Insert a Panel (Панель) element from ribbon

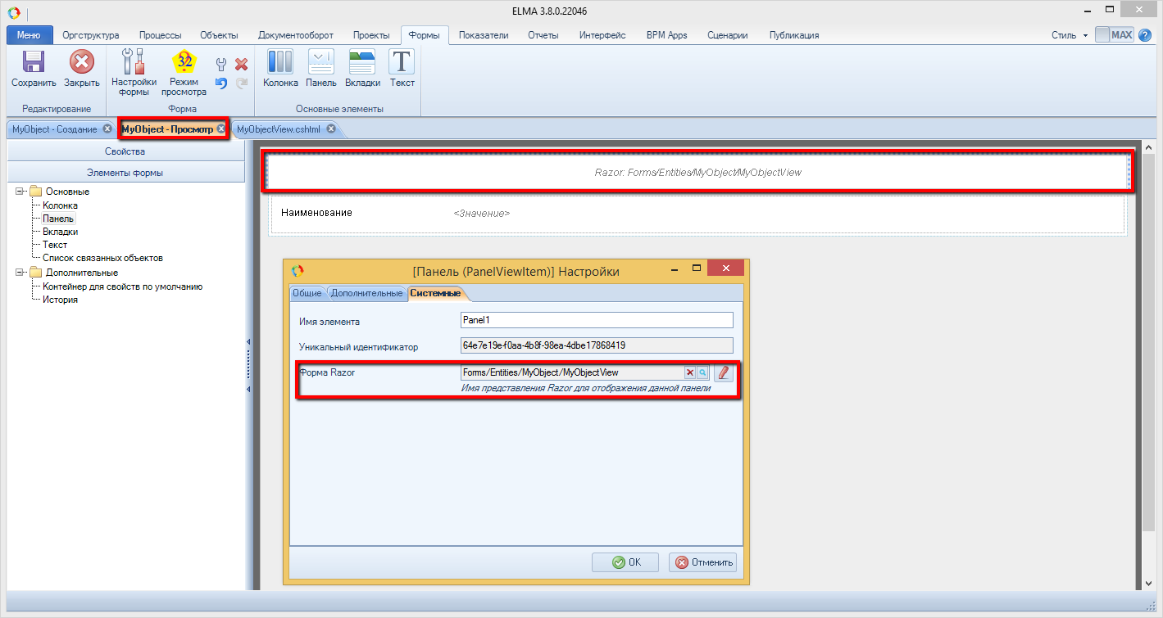320,62
